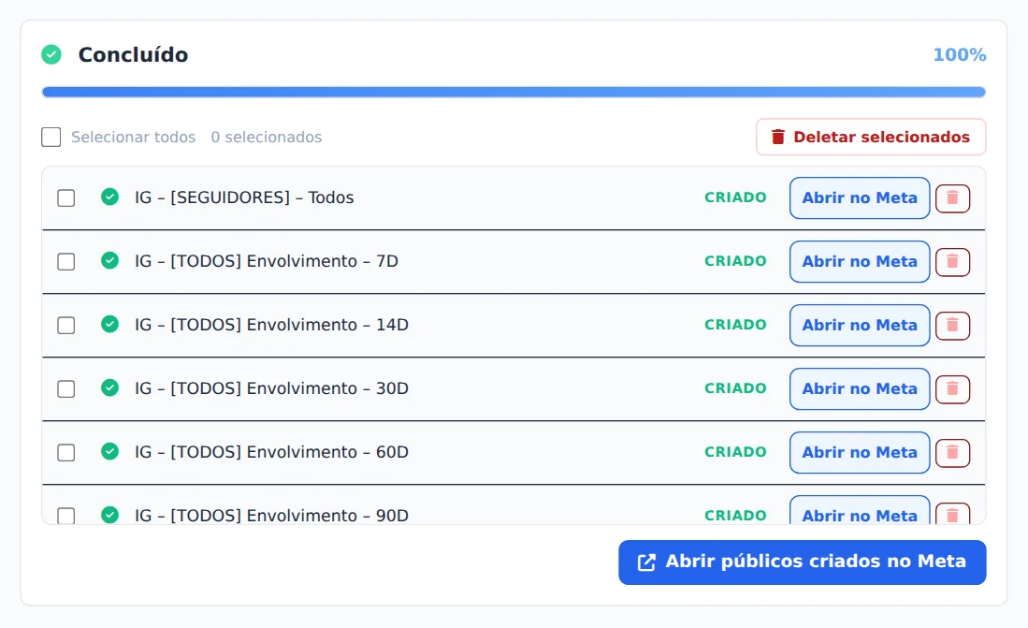This screenshot has width=1028, height=628.
Task: Click the IG – [TODOS] Envolvimento – 7D name
Action: pos(267,261)
